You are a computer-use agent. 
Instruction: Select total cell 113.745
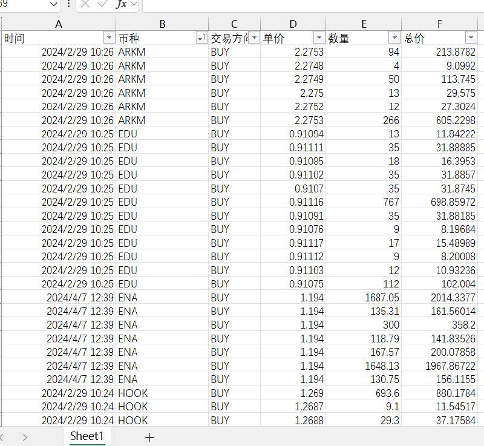[x=440, y=79]
